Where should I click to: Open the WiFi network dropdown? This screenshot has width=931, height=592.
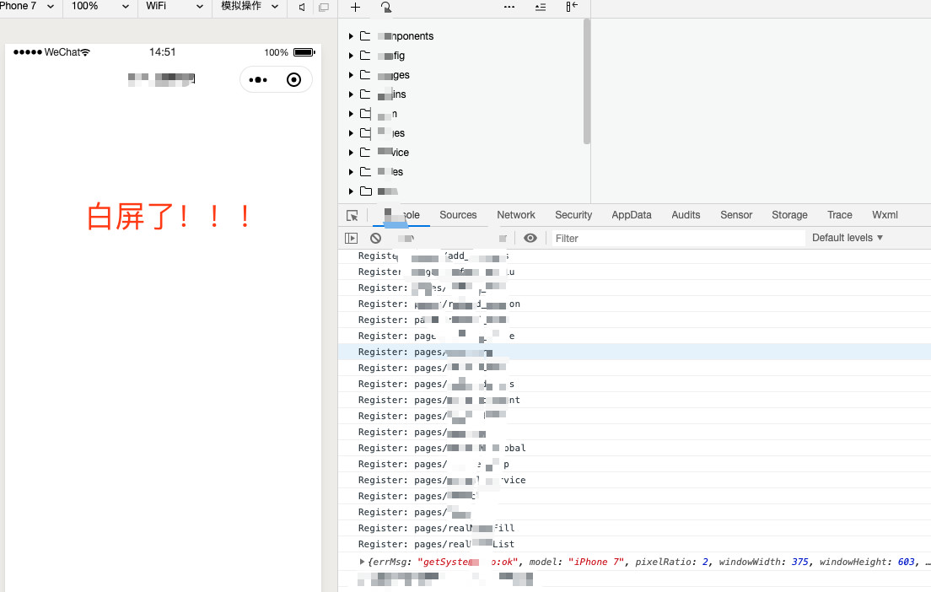tap(175, 7)
